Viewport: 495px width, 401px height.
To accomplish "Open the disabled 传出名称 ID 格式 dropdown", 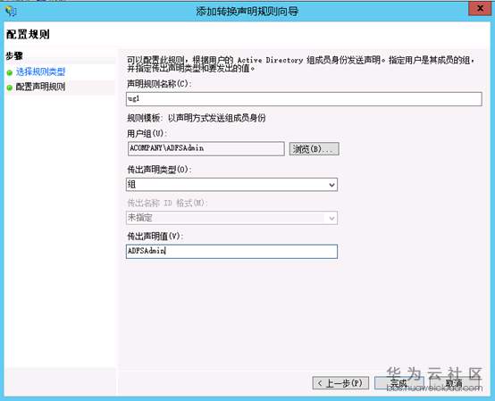I will pos(231,218).
